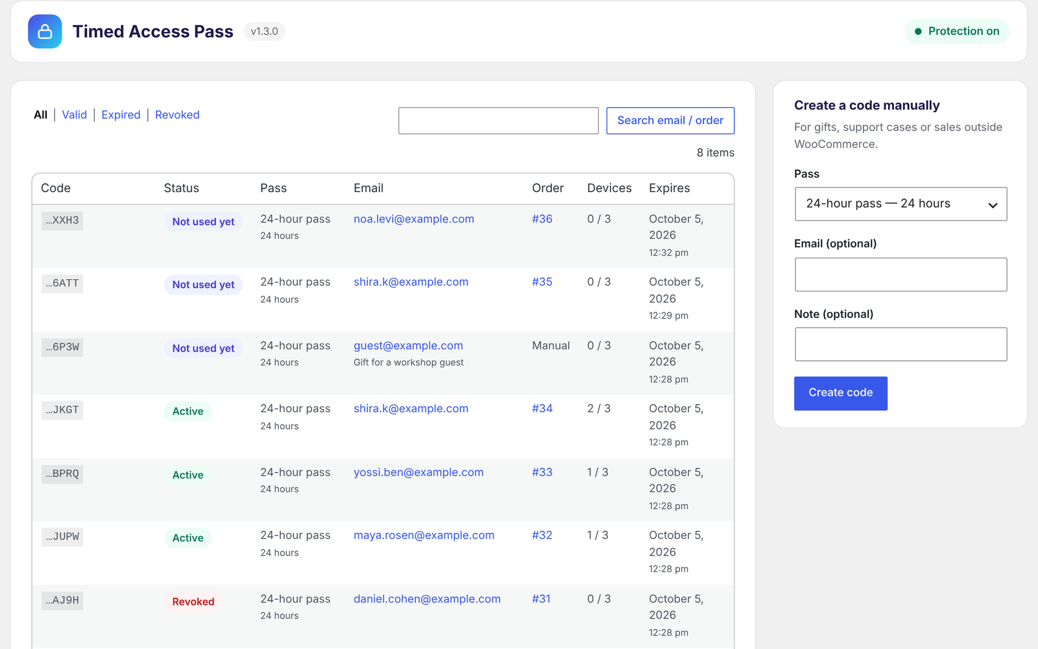Open order #34 link
The image size is (1038, 649).
tap(542, 409)
